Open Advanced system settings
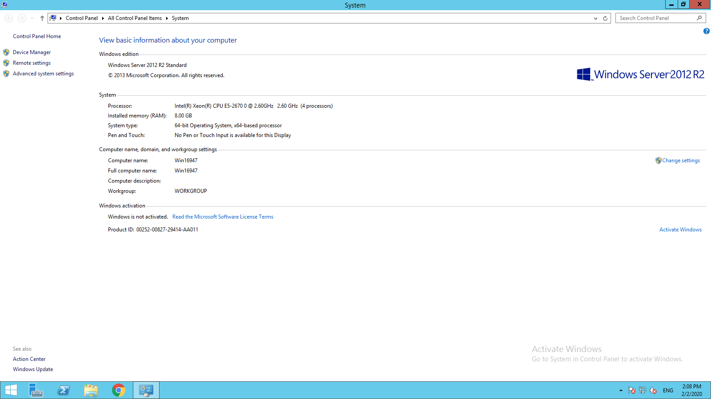 [43, 74]
